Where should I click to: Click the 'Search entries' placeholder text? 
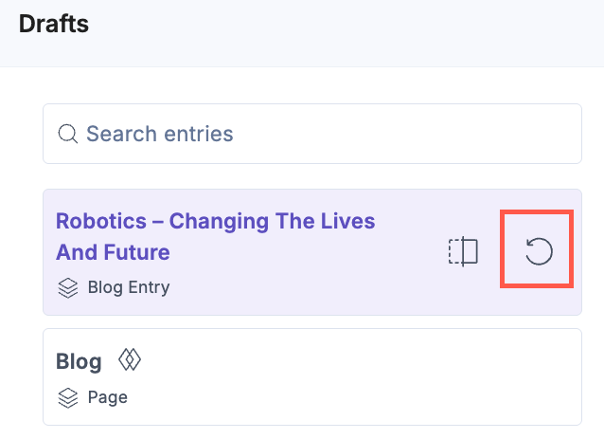point(159,134)
